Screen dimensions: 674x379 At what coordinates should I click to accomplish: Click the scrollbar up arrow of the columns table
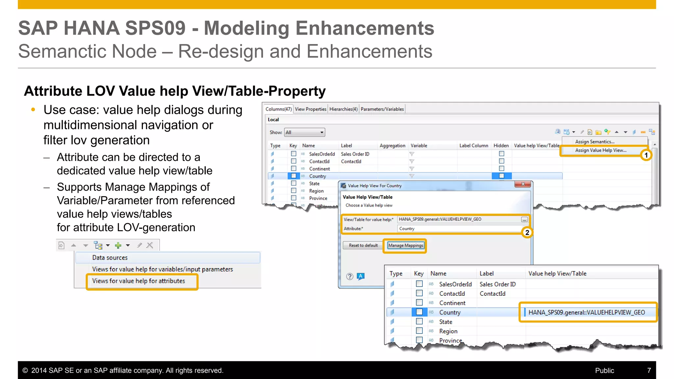[x=655, y=145]
